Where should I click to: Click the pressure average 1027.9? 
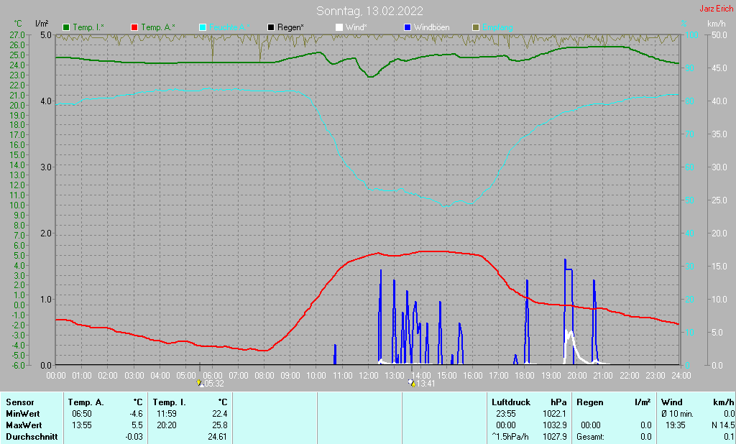555,437
